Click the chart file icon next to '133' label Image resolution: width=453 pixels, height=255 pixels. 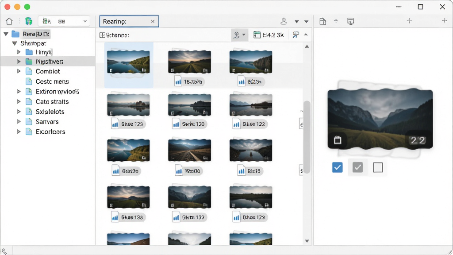115,217
